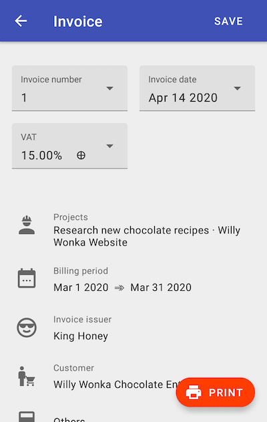Viewport: 267px width, 422px height.
Task: Click the red PRINT button
Action: pos(216,393)
